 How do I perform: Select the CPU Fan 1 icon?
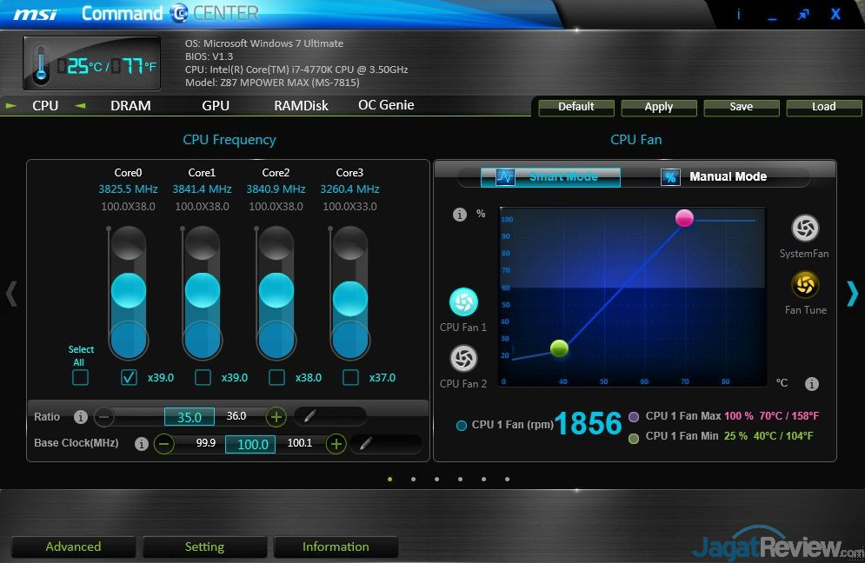463,302
